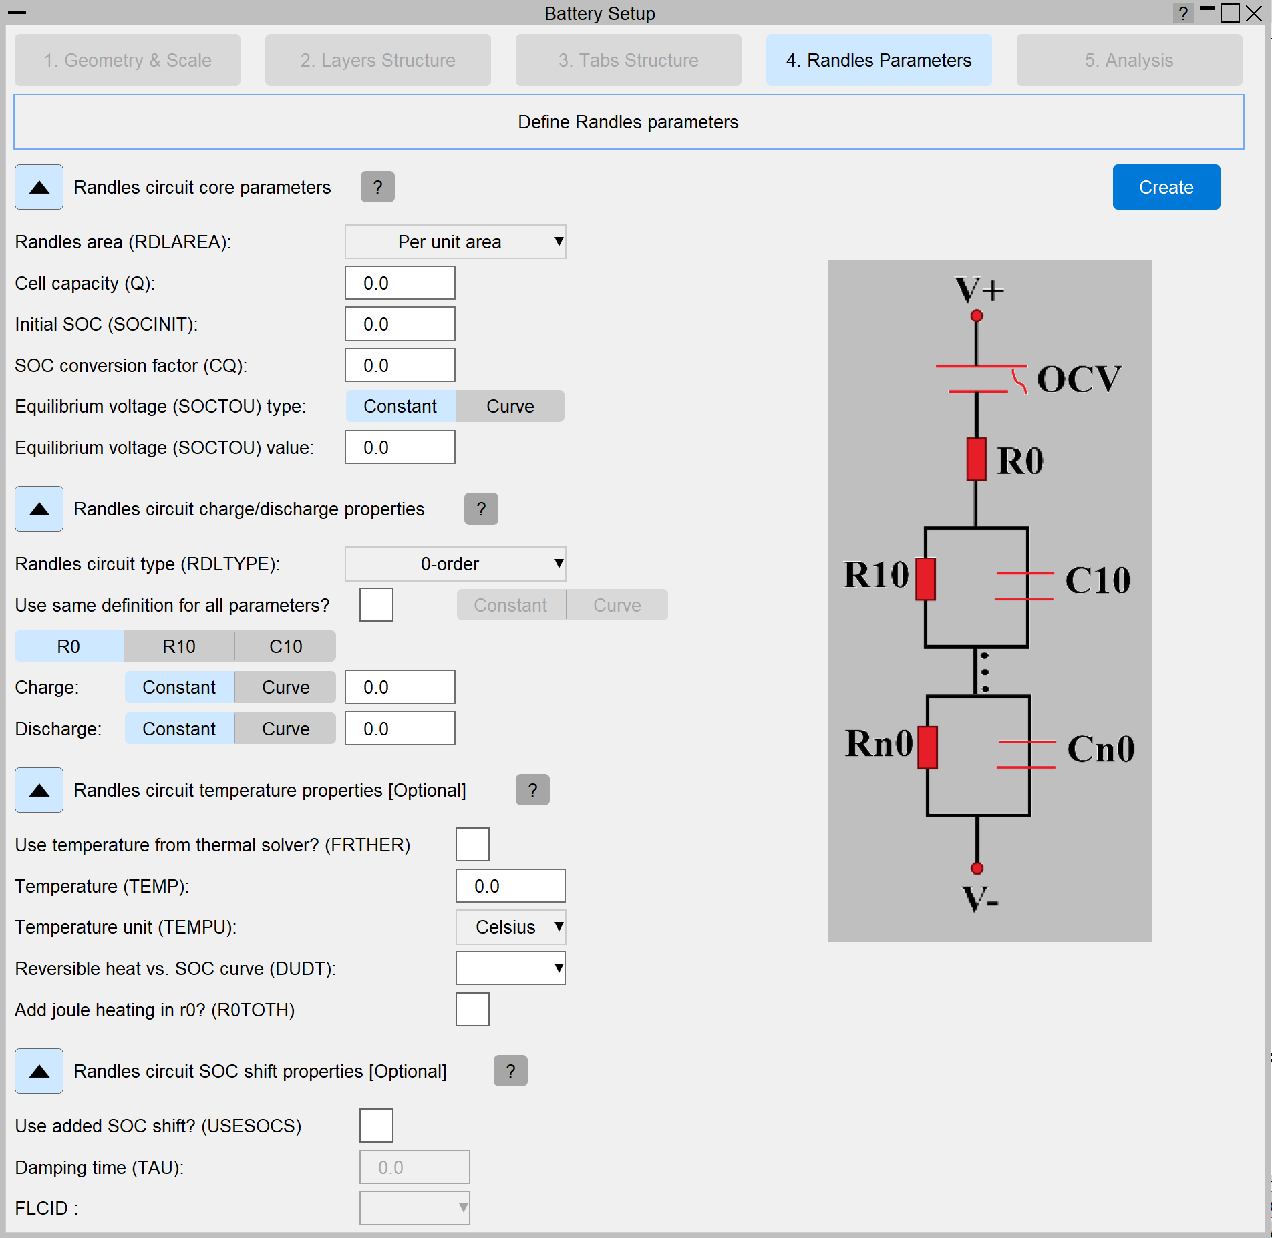Set Discharge definition to Constant

tap(179, 729)
